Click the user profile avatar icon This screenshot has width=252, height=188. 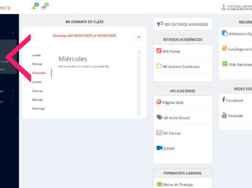click(x=223, y=7)
